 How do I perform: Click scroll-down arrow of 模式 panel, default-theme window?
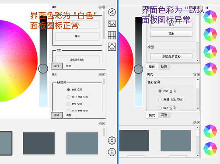point(198,109)
